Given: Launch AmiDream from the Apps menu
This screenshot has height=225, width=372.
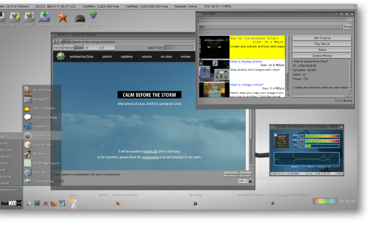Looking at the screenshot, I should point(42,90).
